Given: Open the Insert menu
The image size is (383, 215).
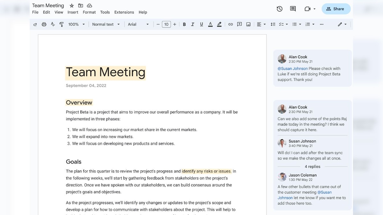Looking at the screenshot, I should [x=73, y=12].
